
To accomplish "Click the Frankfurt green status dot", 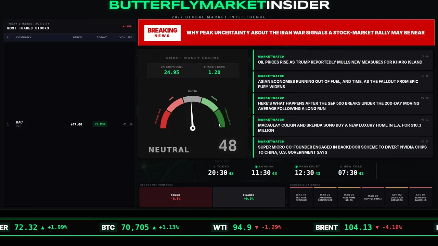I will [296, 167].
